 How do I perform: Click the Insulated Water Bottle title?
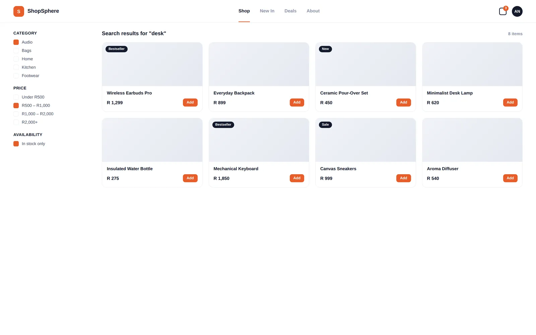click(x=130, y=169)
